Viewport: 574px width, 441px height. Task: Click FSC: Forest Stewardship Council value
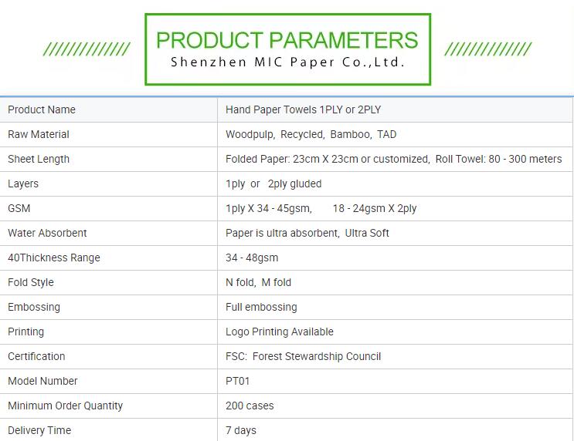point(303,356)
